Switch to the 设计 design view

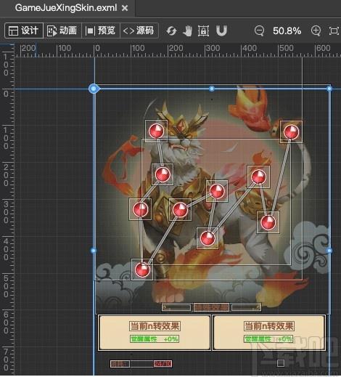(24, 31)
